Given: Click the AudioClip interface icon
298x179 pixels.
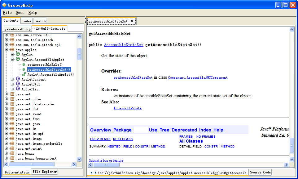Looking at the screenshot, I should (x=18, y=89).
